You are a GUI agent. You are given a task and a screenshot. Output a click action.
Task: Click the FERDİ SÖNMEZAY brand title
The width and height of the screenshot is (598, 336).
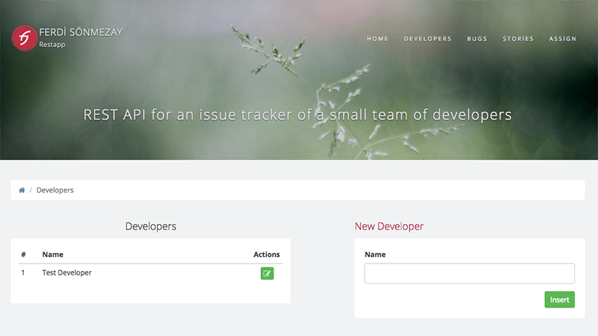tap(81, 32)
